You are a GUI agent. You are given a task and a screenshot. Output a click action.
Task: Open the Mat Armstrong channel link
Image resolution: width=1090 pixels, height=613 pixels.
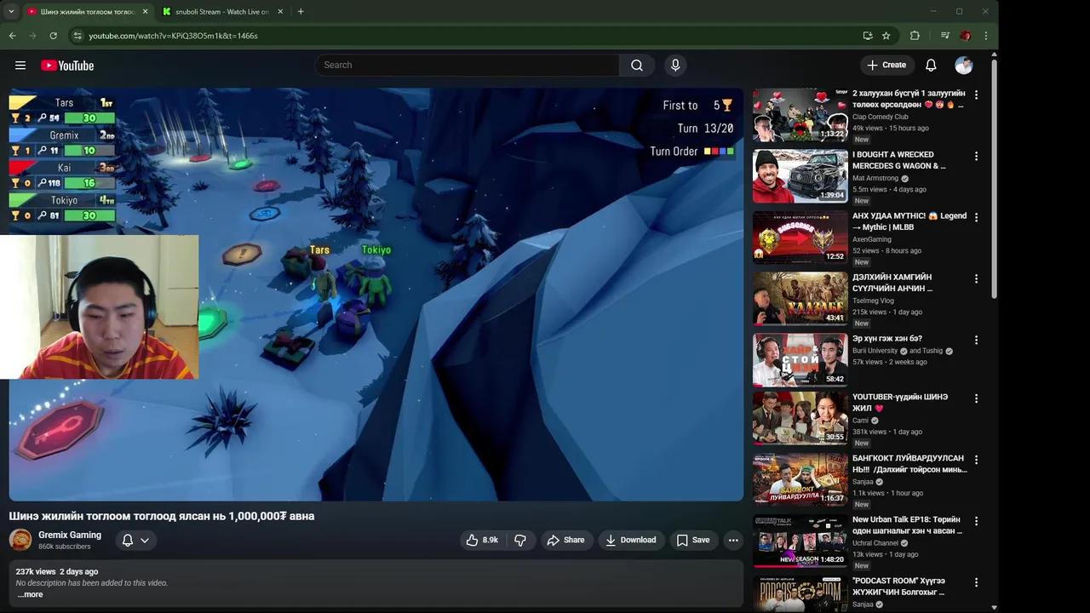click(x=875, y=178)
